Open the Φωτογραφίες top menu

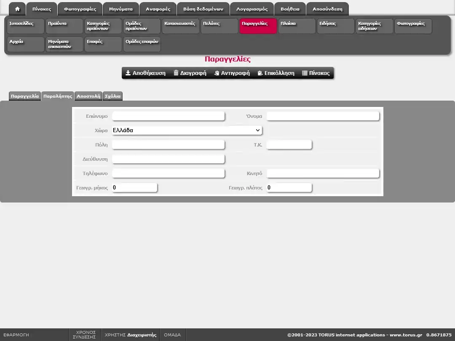click(80, 9)
